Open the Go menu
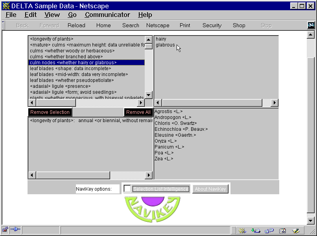This screenshot has height=236, width=317. click(72, 15)
